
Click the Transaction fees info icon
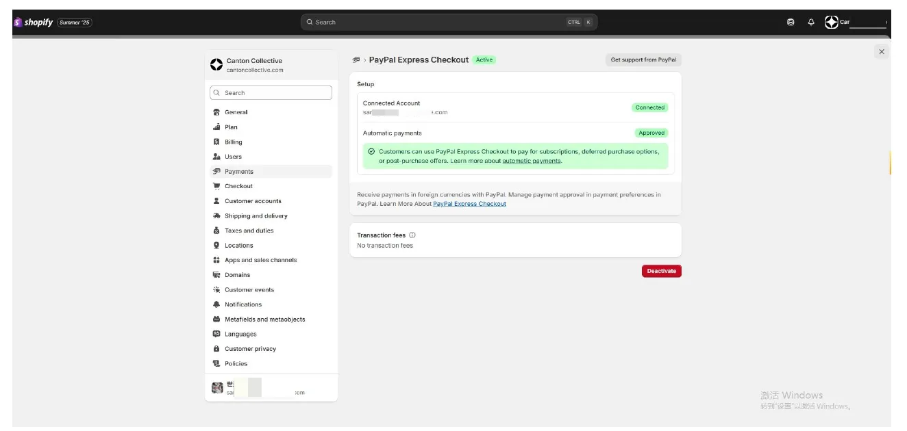tap(412, 235)
